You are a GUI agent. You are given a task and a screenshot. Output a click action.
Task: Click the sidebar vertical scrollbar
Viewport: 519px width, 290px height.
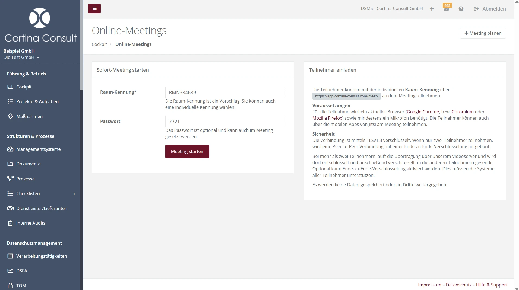[81, 46]
